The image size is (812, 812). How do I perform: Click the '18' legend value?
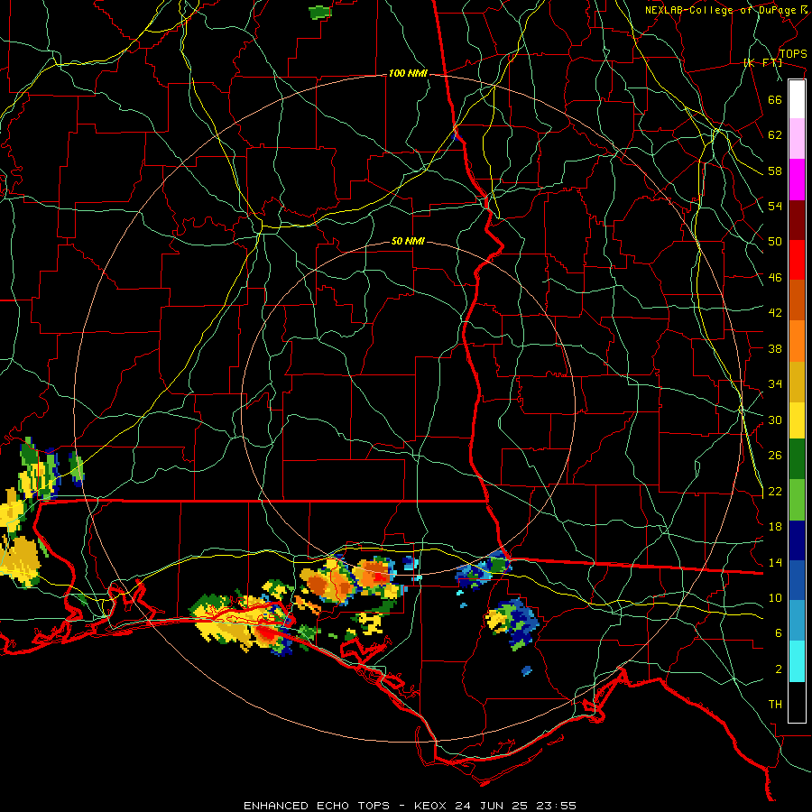775,527
